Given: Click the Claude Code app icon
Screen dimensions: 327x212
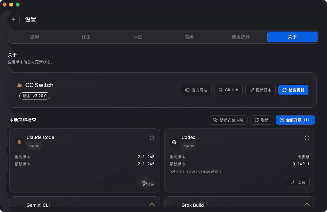Looking at the screenshot, I should pyautogui.click(x=19, y=142).
